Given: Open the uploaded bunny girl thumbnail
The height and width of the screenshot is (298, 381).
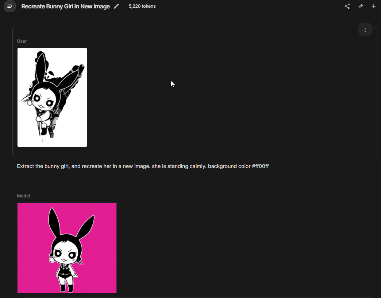Looking at the screenshot, I should coord(52,98).
